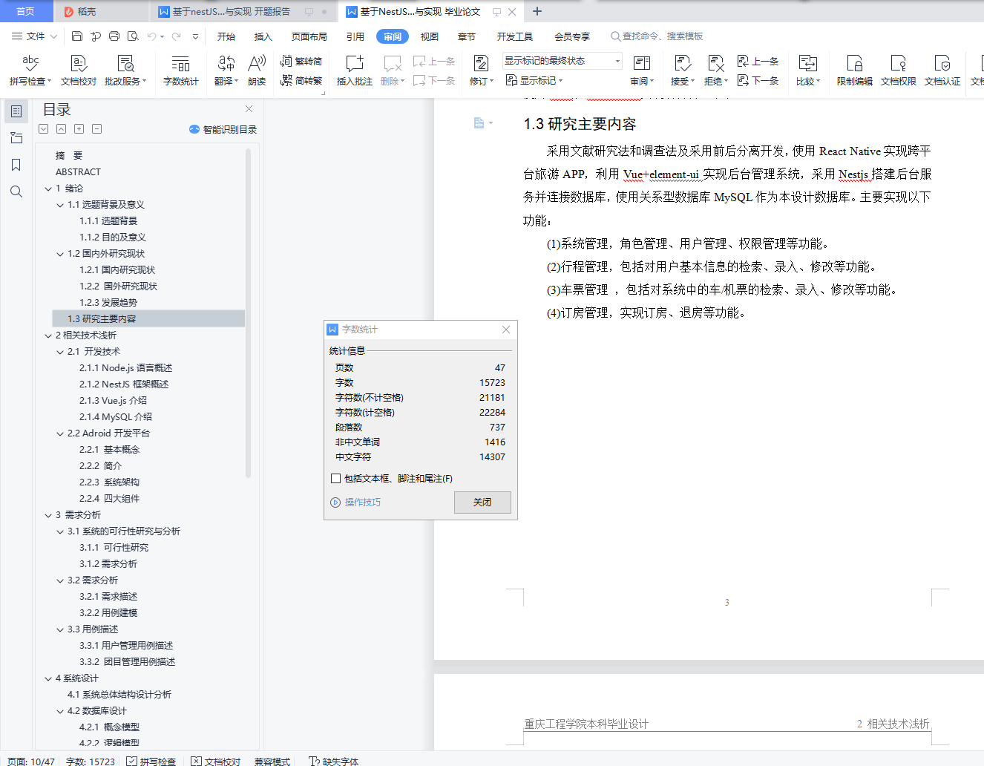The height and width of the screenshot is (766, 984).
Task: Open the 翻译 translate tool
Action: click(x=226, y=71)
